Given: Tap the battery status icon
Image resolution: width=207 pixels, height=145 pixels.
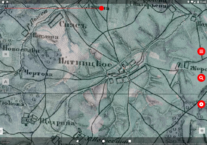Looking at the screenshot, I should coord(198,2).
